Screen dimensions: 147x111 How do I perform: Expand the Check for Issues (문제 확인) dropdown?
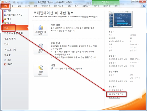tap(41, 48)
